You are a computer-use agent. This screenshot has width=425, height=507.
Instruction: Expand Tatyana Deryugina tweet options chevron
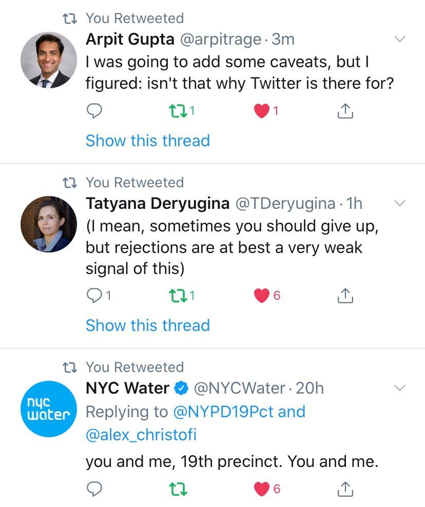point(399,203)
